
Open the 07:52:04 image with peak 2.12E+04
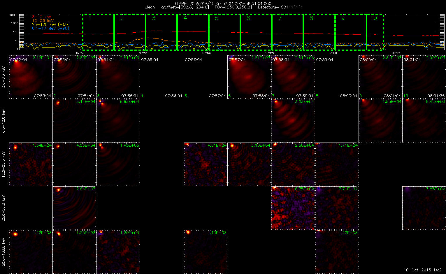click(x=31, y=77)
